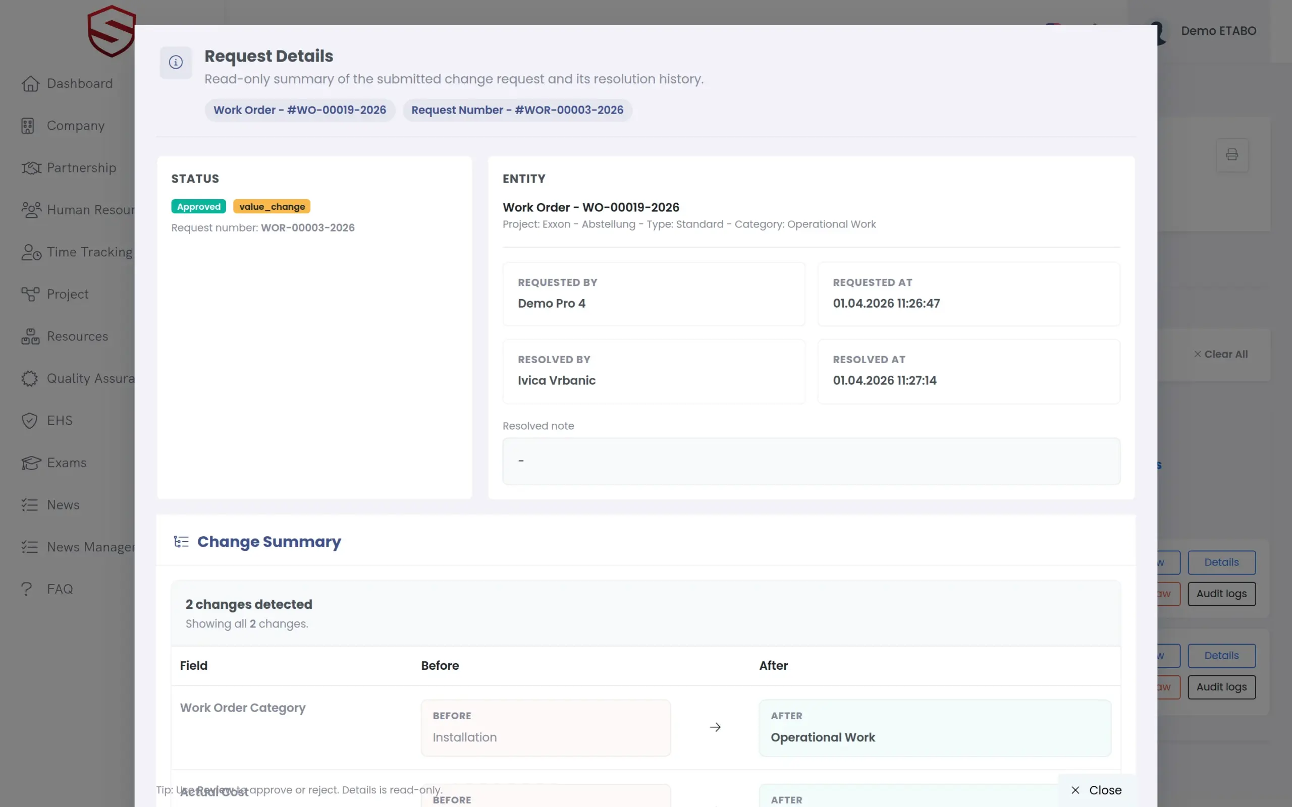Close the Request Details dialog
The width and height of the screenshot is (1292, 807).
point(1097,790)
